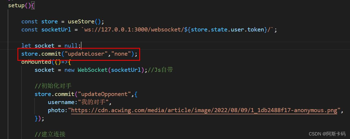The image size is (350, 139).
Task: Click the 'let socket = null' line
Action: point(51,46)
